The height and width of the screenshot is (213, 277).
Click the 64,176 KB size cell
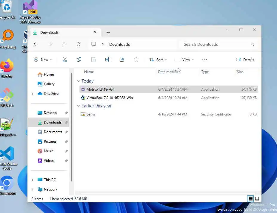tap(249, 89)
